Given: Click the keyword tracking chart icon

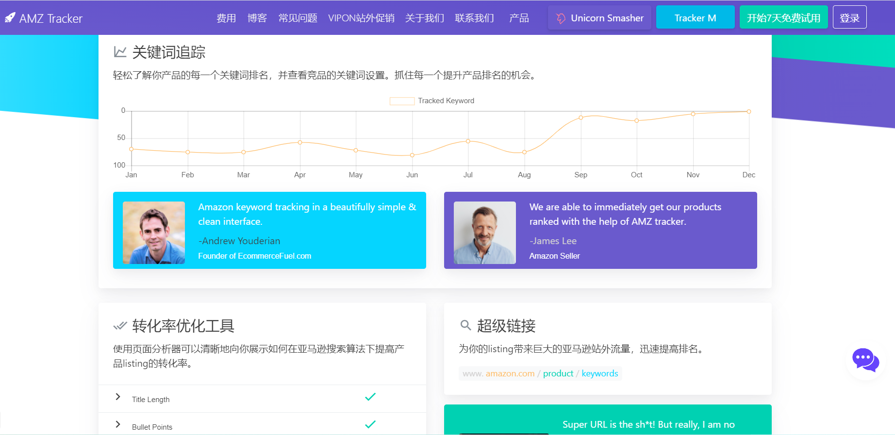Looking at the screenshot, I should click(x=120, y=52).
